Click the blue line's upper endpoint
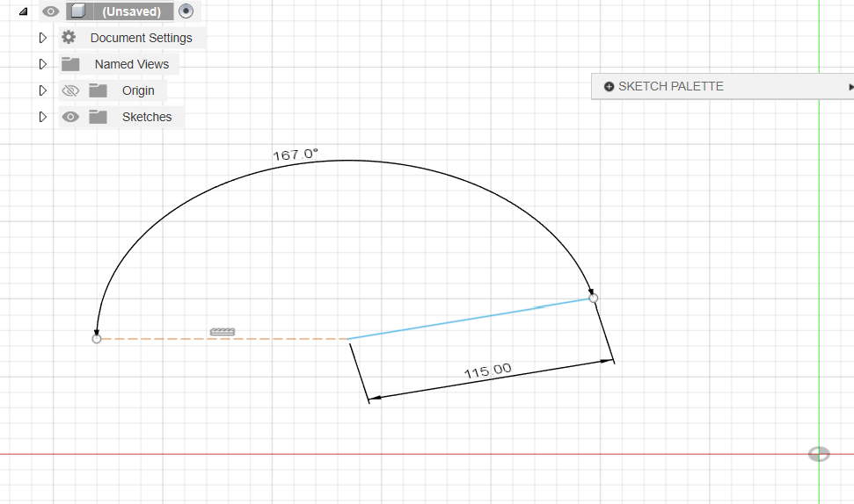 [x=594, y=298]
